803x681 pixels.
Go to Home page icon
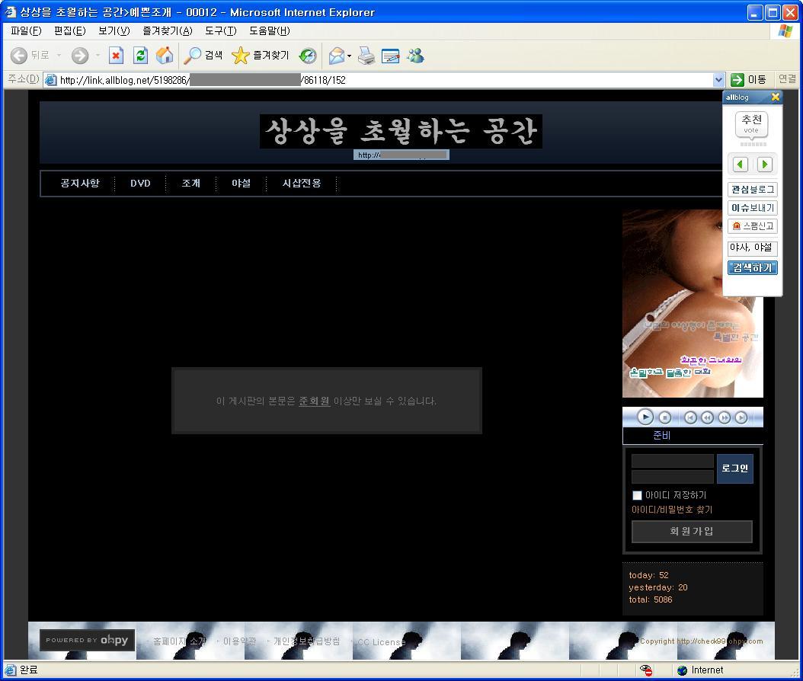164,56
